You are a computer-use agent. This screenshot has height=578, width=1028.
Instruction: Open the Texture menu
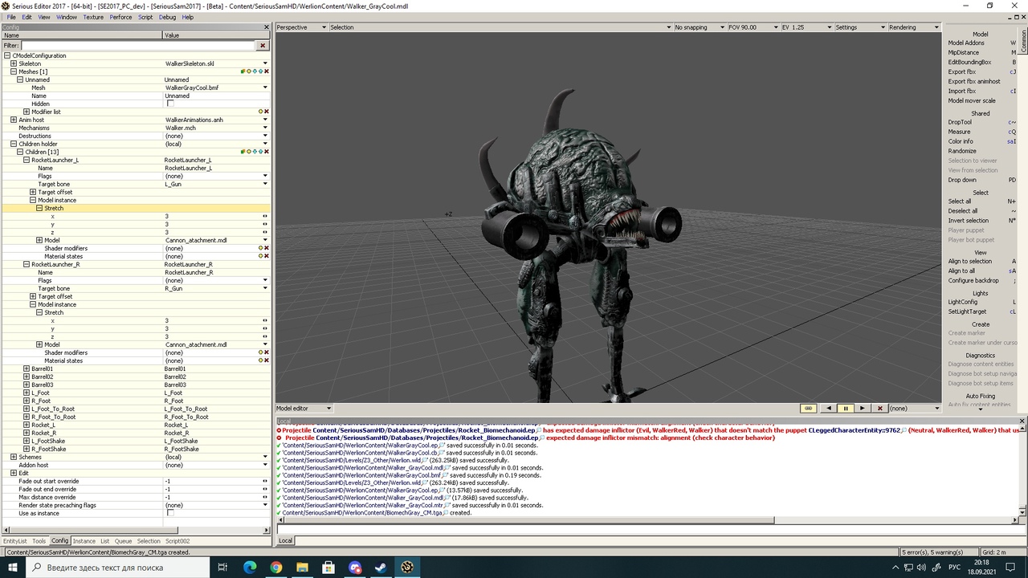93,17
